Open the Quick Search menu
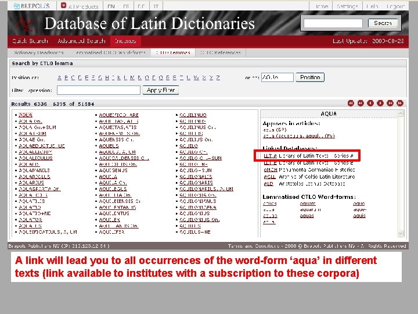418x314 pixels. 30,41
